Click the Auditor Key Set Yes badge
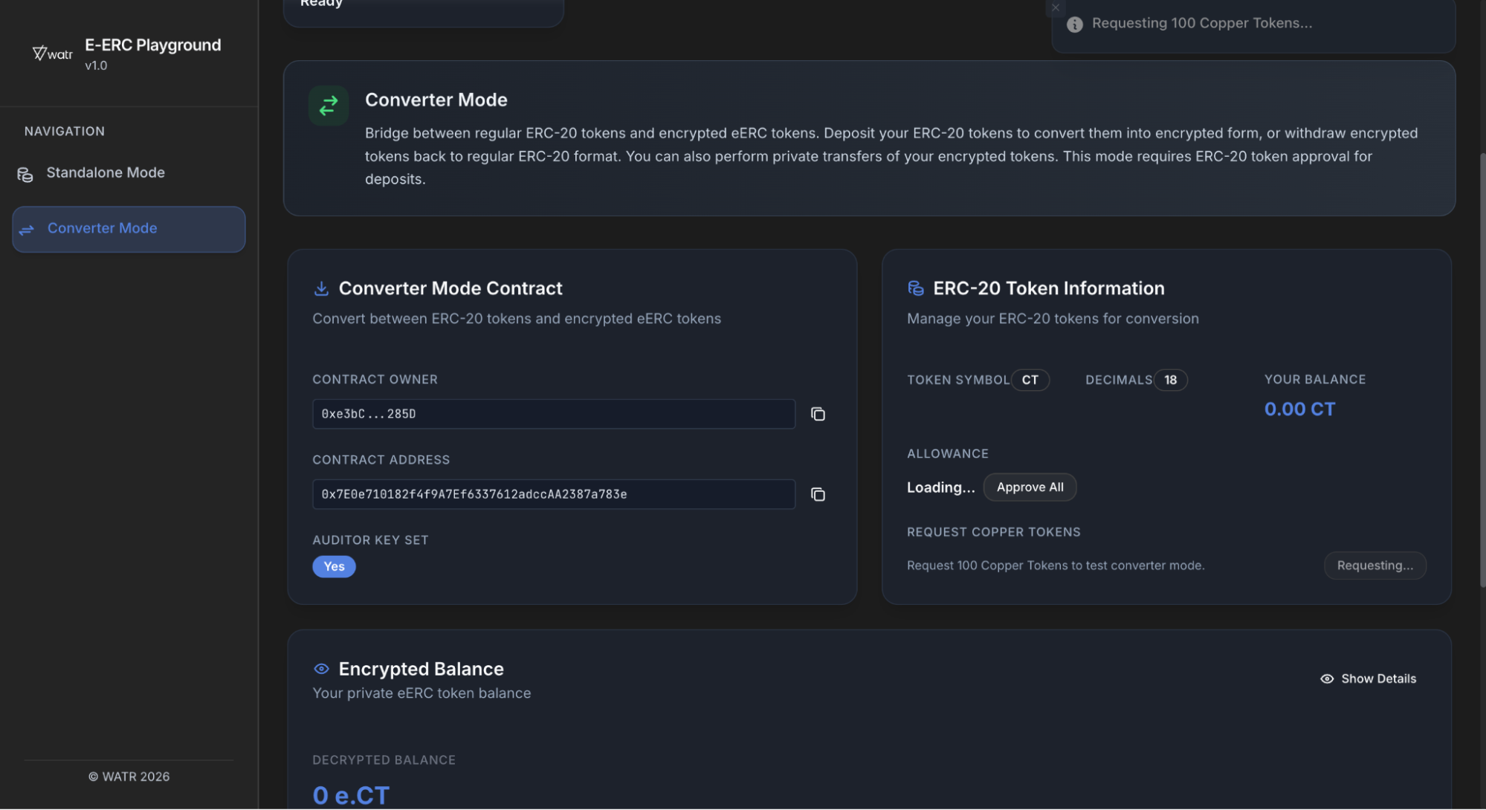 (x=334, y=566)
